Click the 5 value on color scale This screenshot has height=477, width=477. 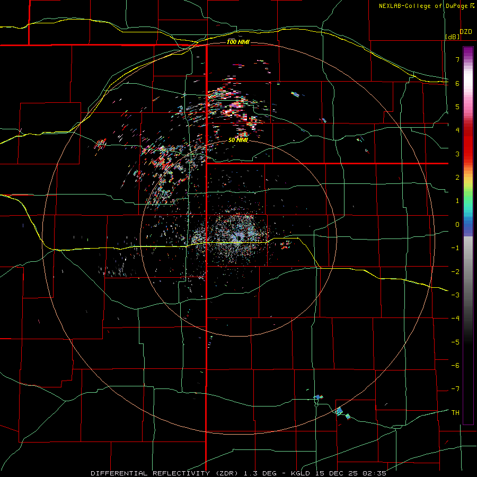[x=457, y=107]
